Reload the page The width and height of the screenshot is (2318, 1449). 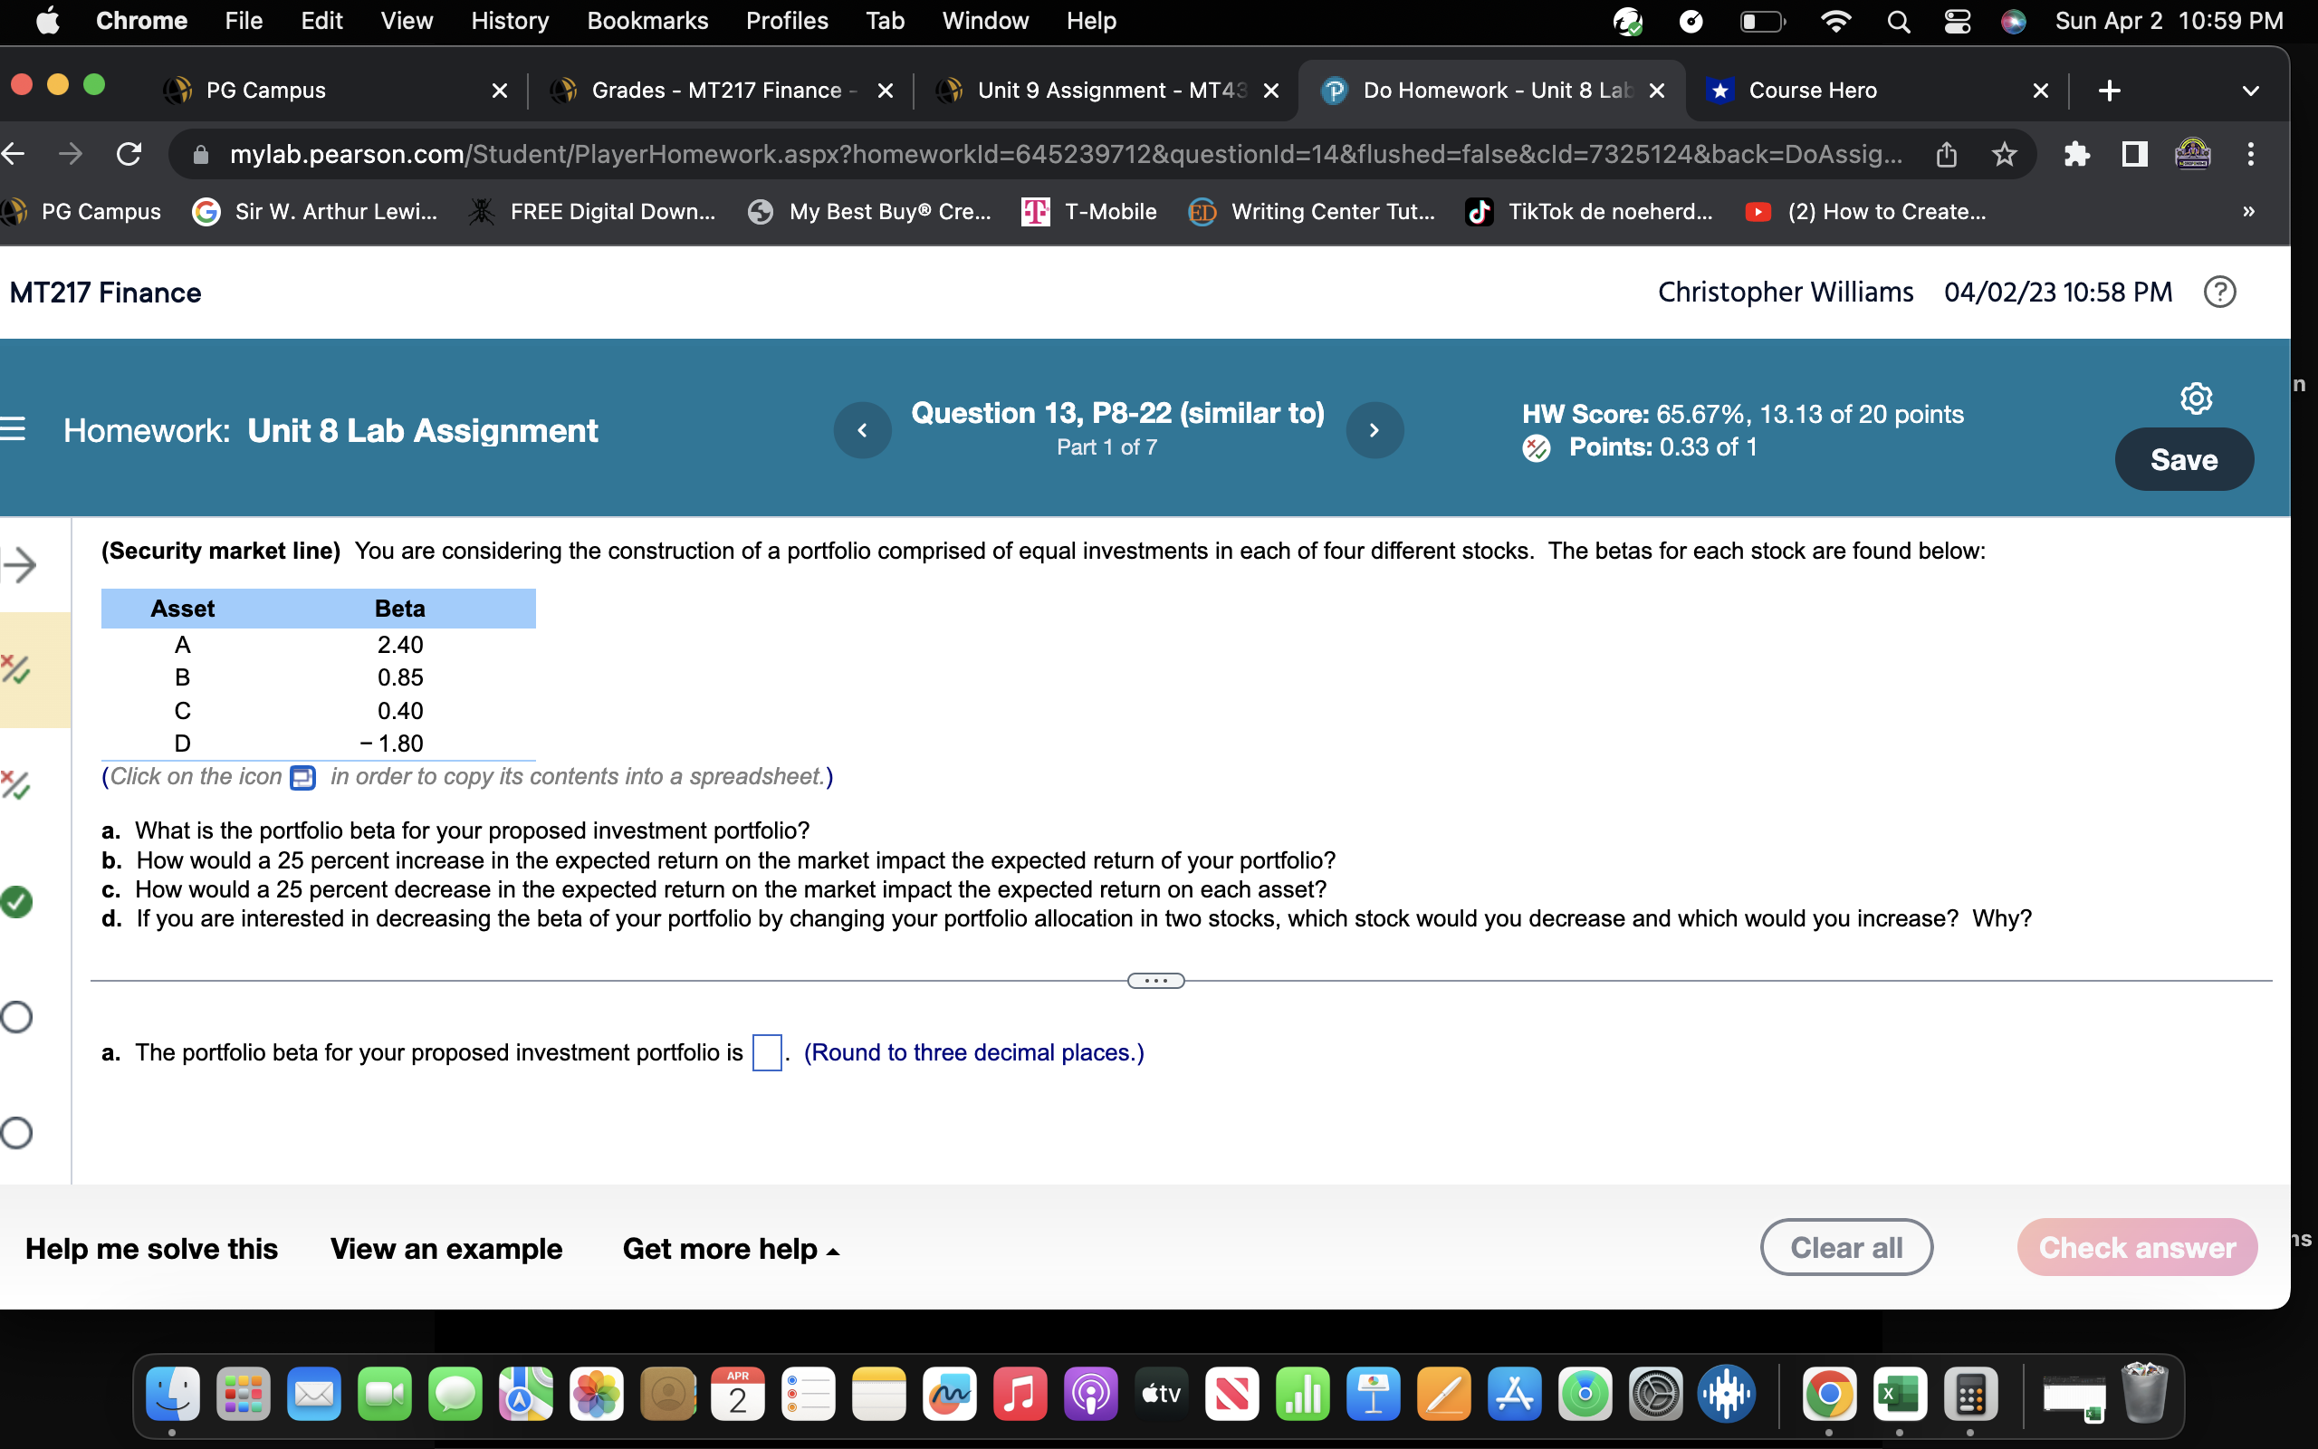129,154
